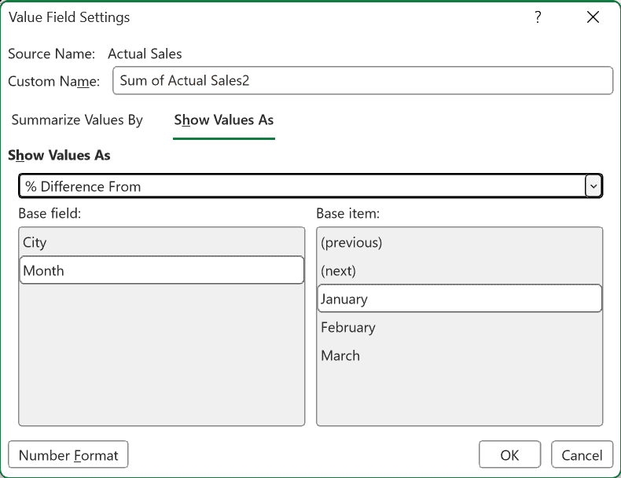Image resolution: width=621 pixels, height=478 pixels.
Task: Choose (previous) as base item
Action: (x=459, y=242)
